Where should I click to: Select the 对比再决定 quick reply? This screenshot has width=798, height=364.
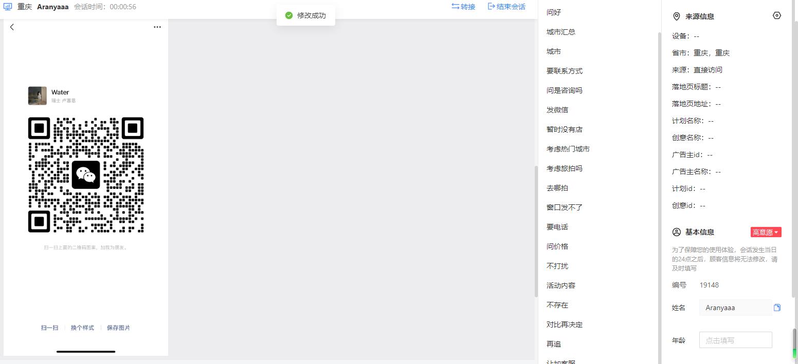coord(565,324)
